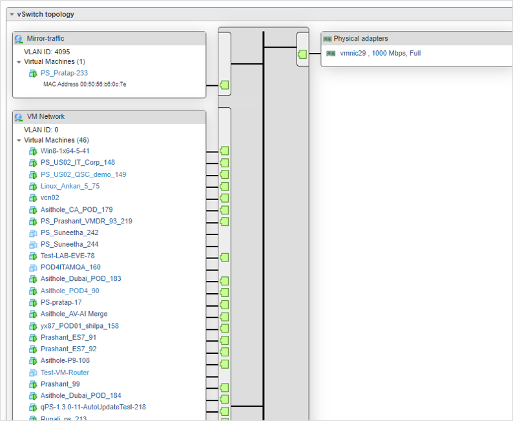The width and height of the screenshot is (513, 421).
Task: Click green port connector for Test-LAB-EVE-78
Action: pyautogui.click(x=224, y=257)
